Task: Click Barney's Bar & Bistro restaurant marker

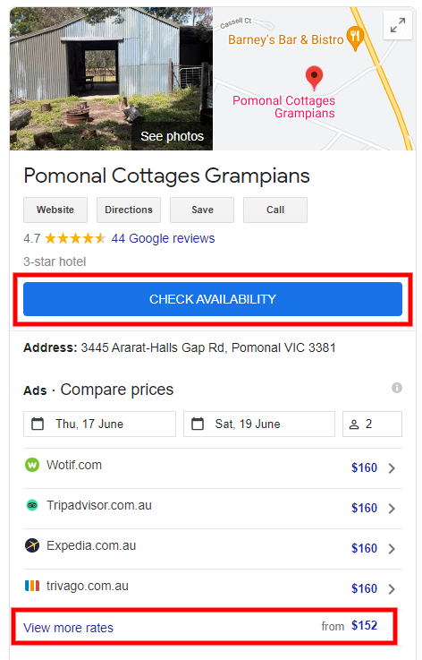Action: click(x=355, y=38)
